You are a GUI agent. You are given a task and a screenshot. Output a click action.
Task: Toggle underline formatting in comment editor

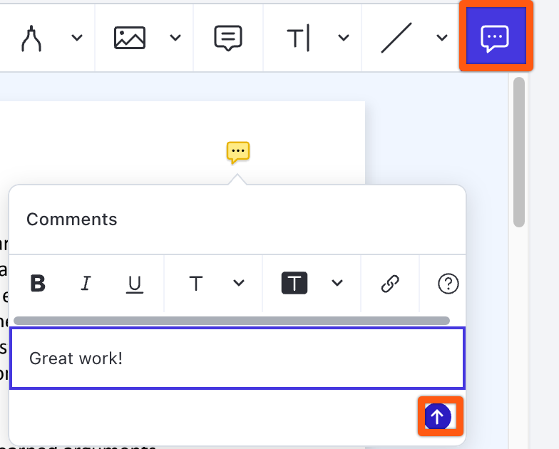tap(135, 284)
